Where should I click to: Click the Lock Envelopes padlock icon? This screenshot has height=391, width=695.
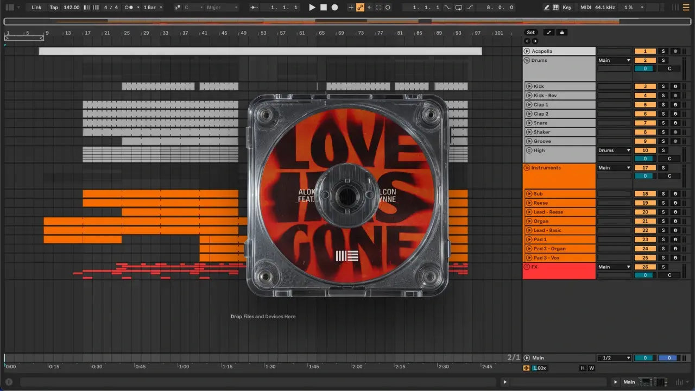(562, 33)
